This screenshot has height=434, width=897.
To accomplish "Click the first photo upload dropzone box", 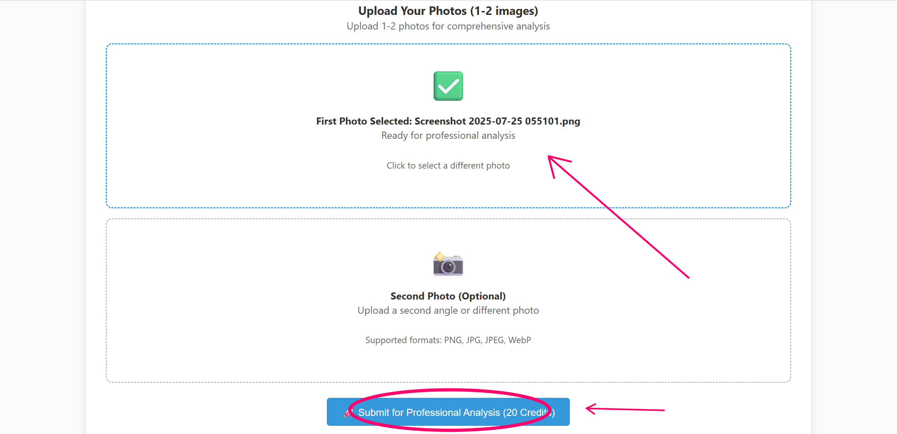I will (x=448, y=126).
